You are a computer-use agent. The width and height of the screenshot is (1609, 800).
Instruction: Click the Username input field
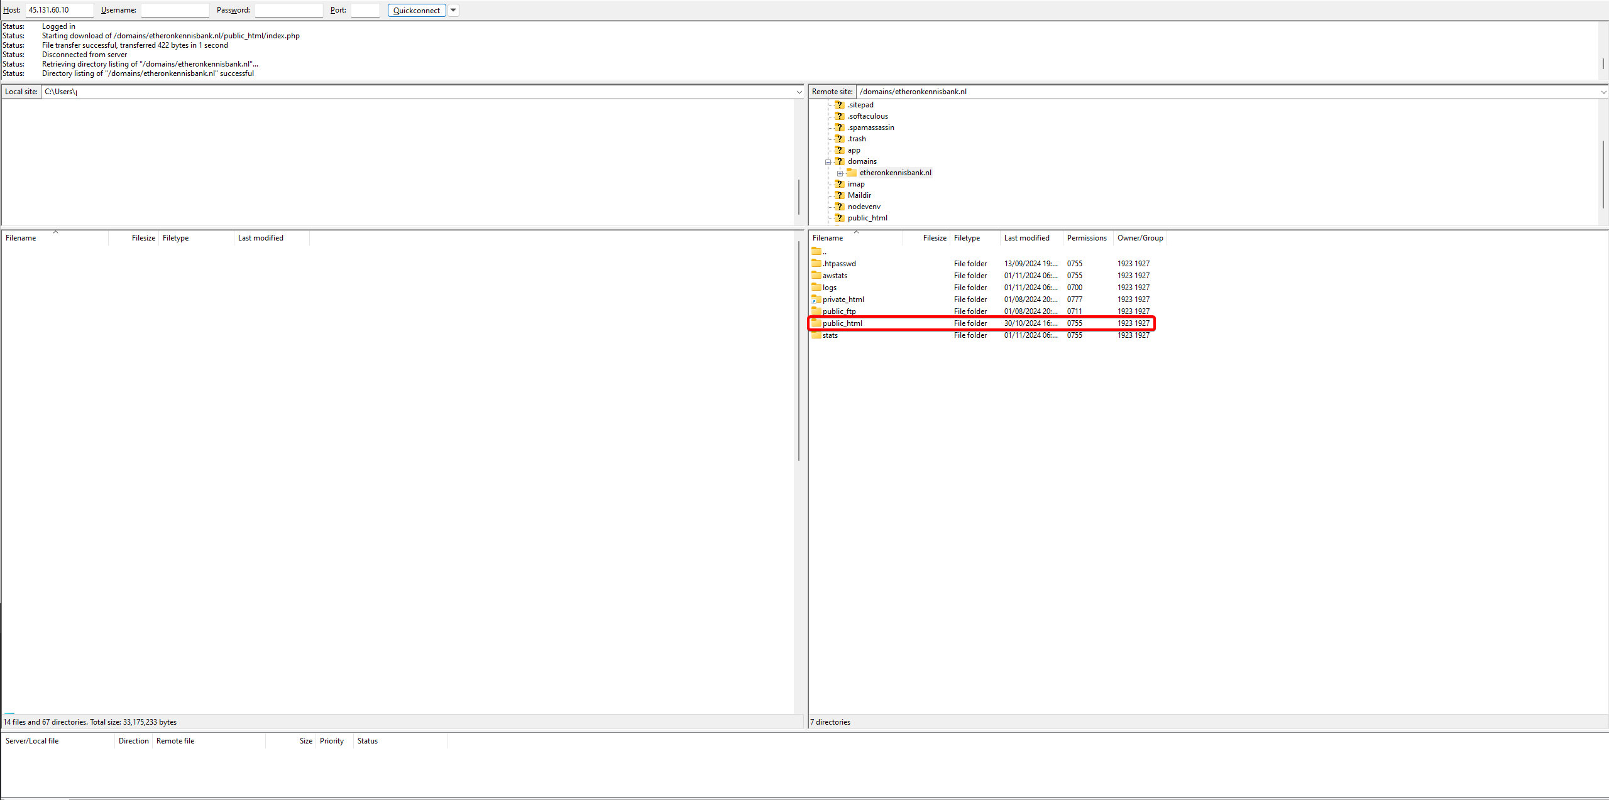pos(175,10)
